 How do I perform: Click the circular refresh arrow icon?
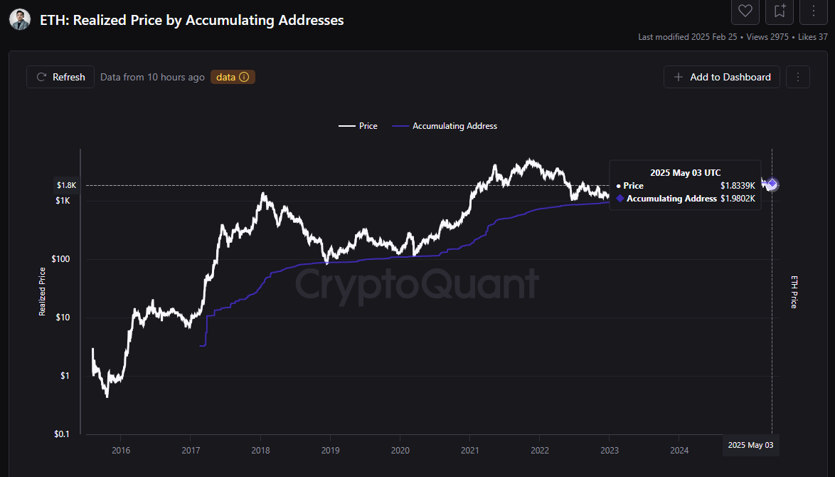43,76
